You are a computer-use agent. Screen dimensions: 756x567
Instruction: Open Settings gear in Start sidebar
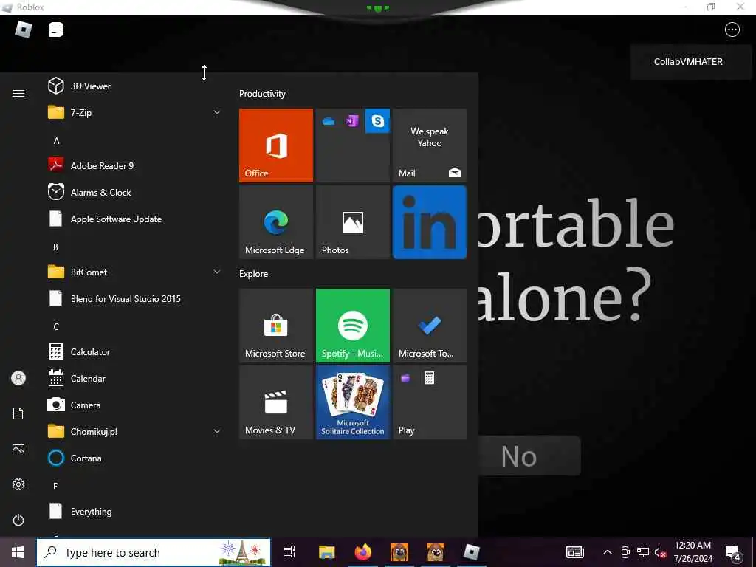point(18,484)
